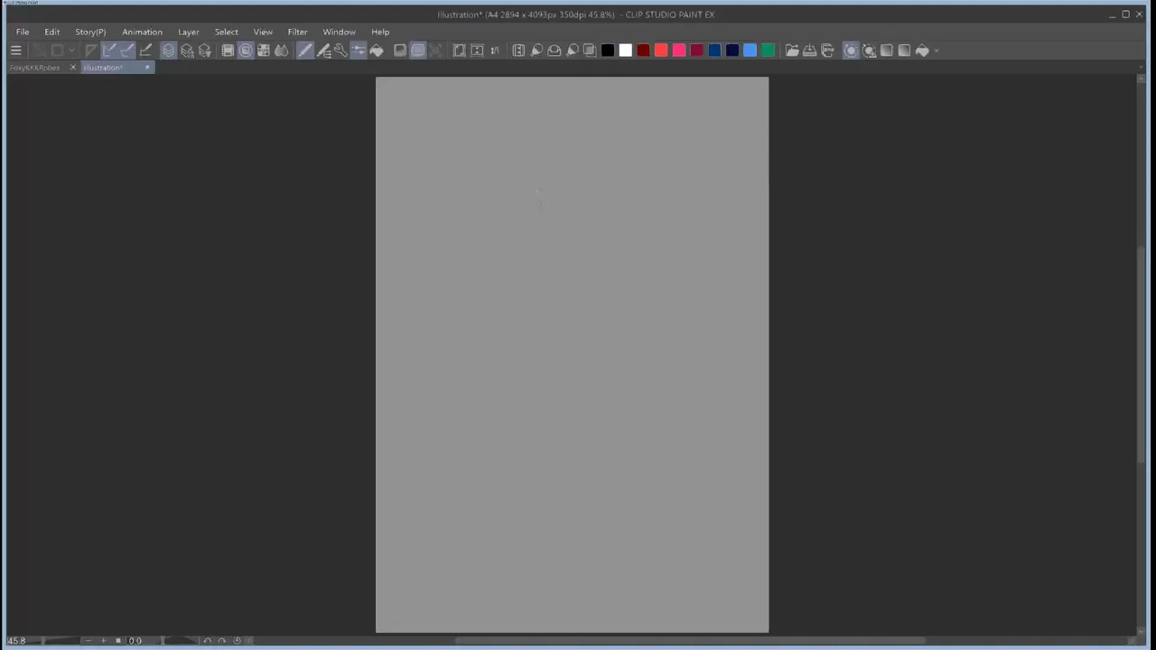The width and height of the screenshot is (1156, 650).
Task: Toggle the second highlighted curve-line icon
Action: [127, 51]
